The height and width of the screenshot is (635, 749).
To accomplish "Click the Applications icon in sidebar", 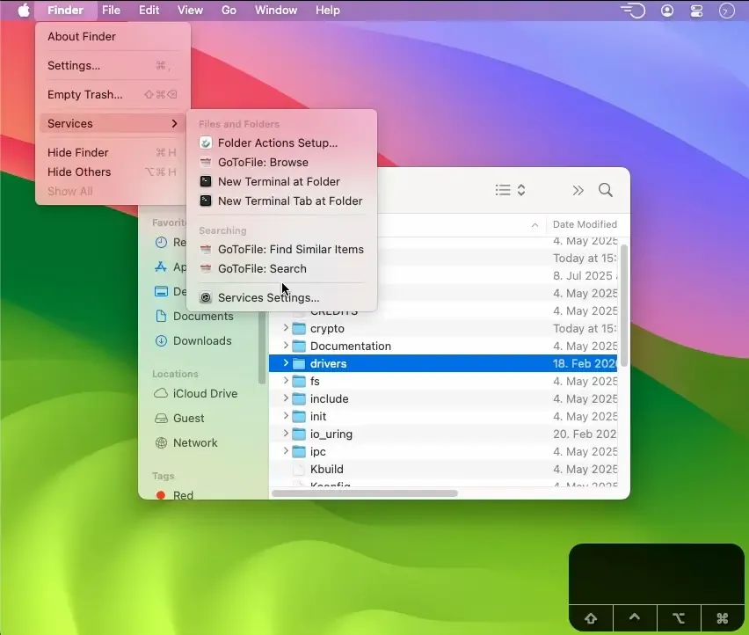I will 161,266.
